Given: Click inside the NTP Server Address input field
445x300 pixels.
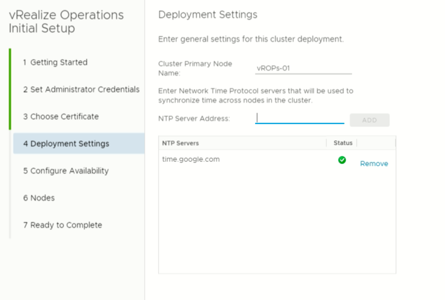Looking at the screenshot, I should (x=299, y=118).
